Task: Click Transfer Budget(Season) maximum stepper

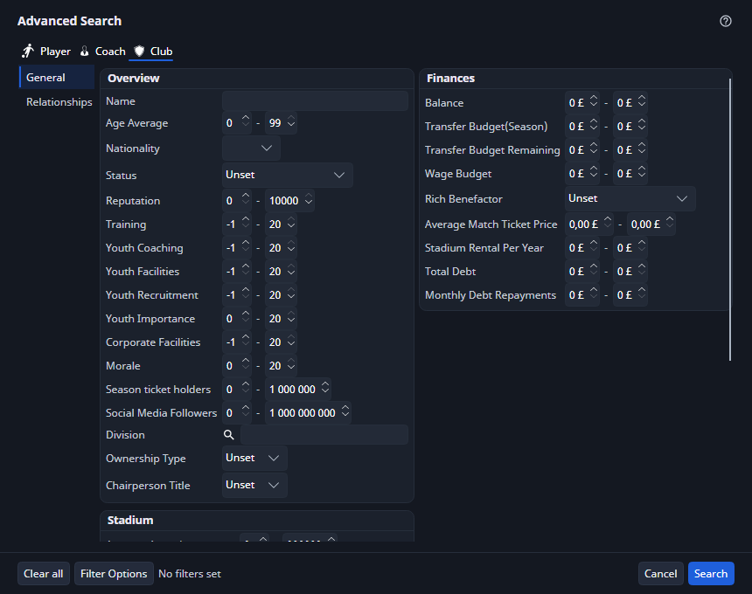Action: tap(630, 126)
